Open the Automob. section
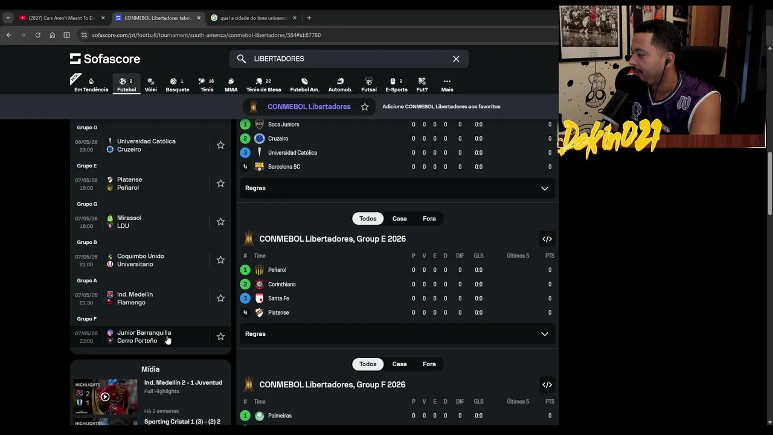 pos(340,85)
